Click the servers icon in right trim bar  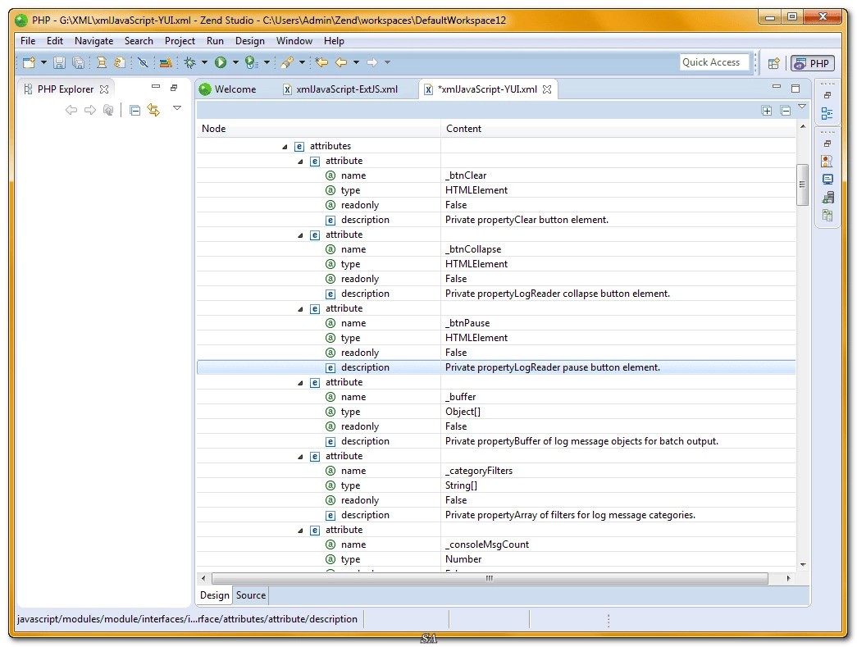pos(827,198)
